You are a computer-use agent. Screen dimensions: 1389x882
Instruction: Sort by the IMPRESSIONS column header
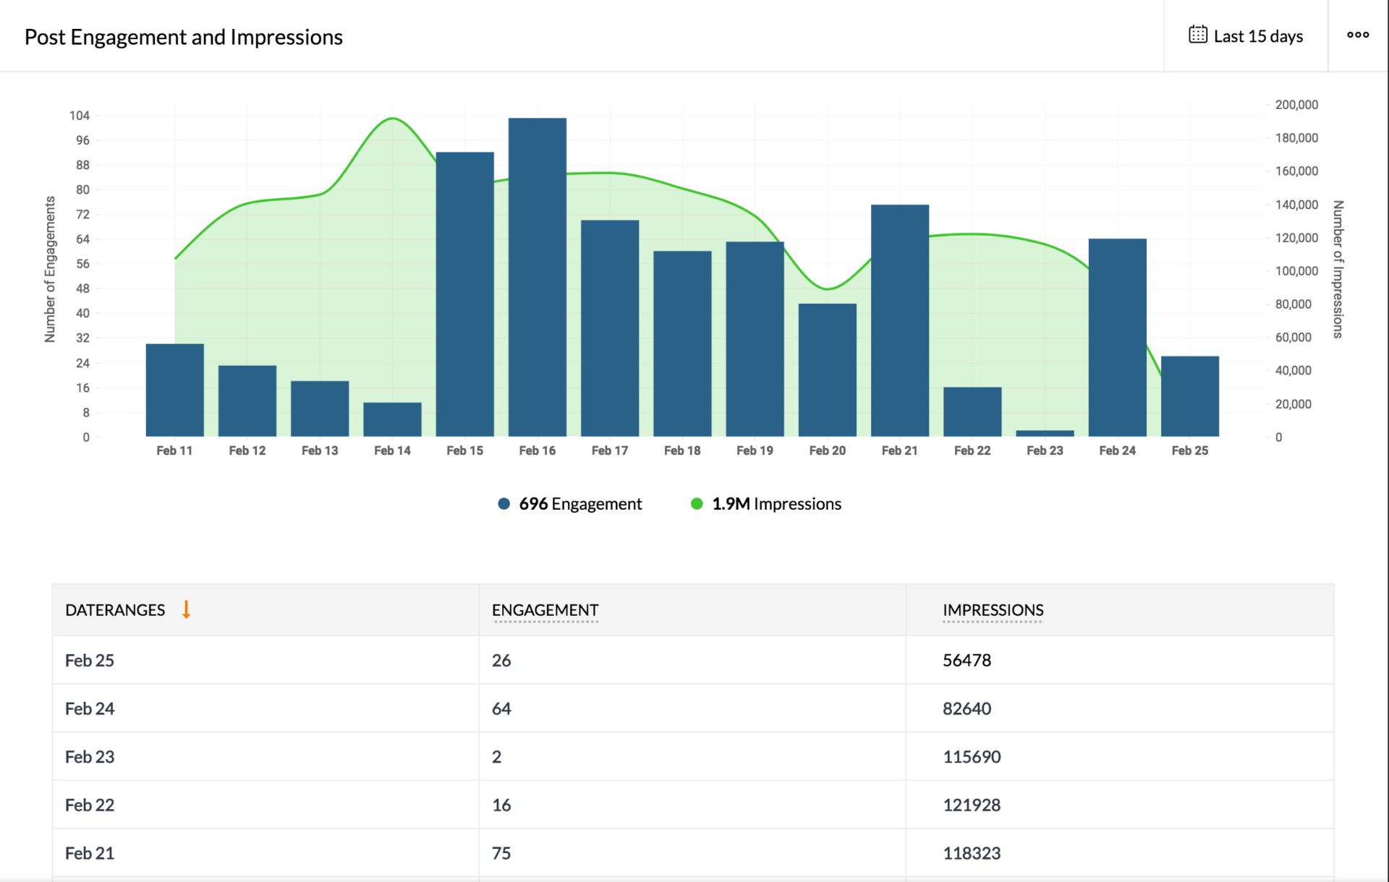pos(993,610)
